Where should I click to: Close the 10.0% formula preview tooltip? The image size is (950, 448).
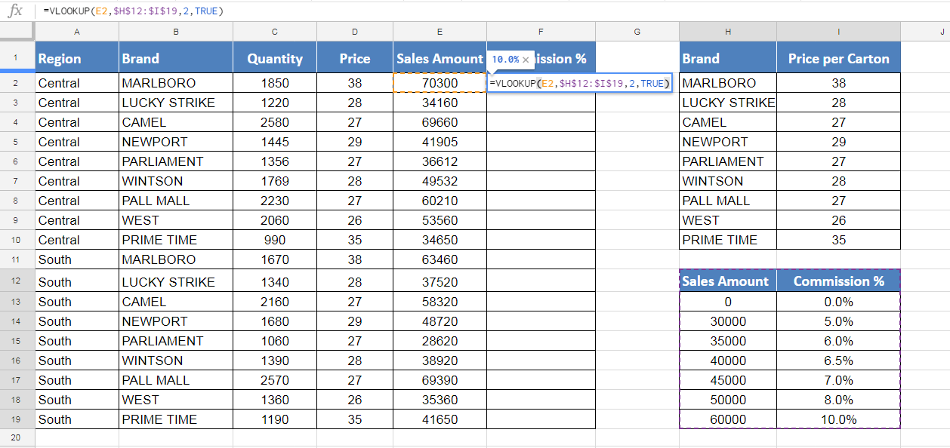pyautogui.click(x=526, y=60)
